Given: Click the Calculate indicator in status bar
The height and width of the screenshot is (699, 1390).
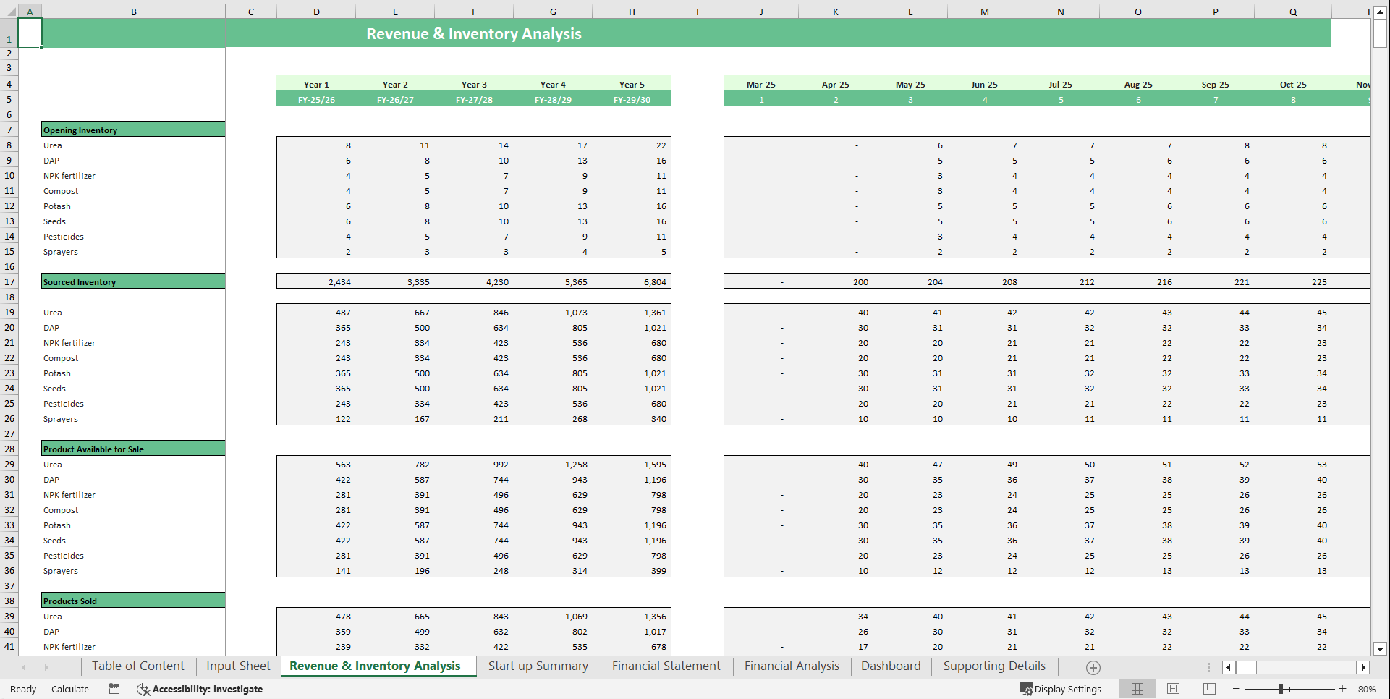Looking at the screenshot, I should coord(70,689).
